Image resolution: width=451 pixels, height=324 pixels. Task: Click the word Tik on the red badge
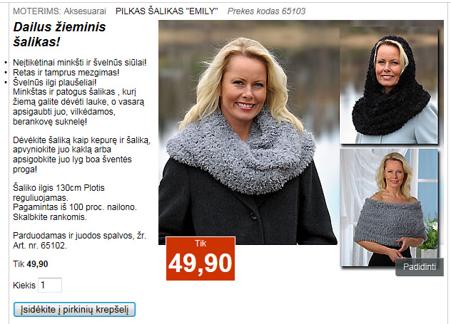click(x=201, y=244)
